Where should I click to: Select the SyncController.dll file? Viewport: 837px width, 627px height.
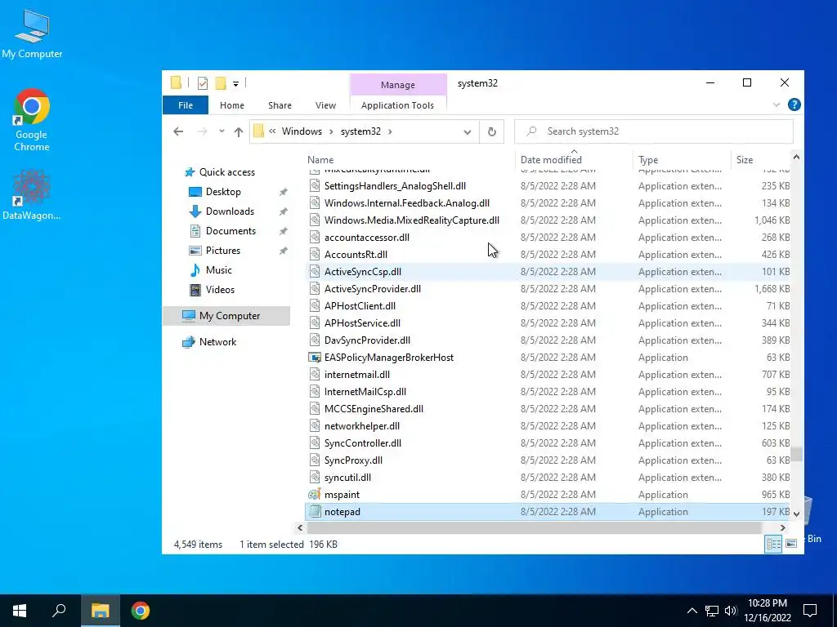click(x=362, y=443)
